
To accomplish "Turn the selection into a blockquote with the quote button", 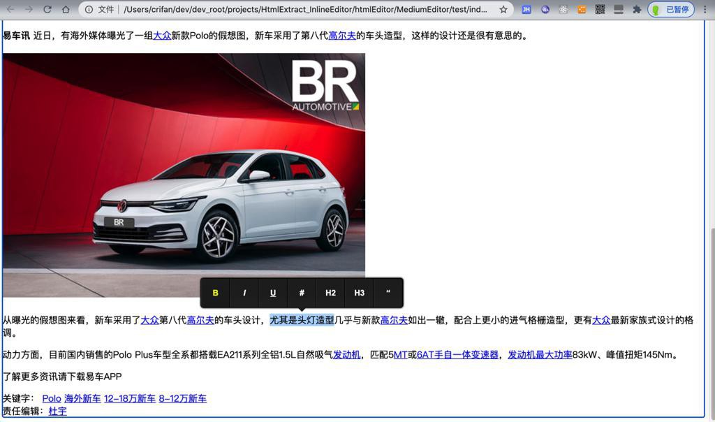I will (388, 293).
